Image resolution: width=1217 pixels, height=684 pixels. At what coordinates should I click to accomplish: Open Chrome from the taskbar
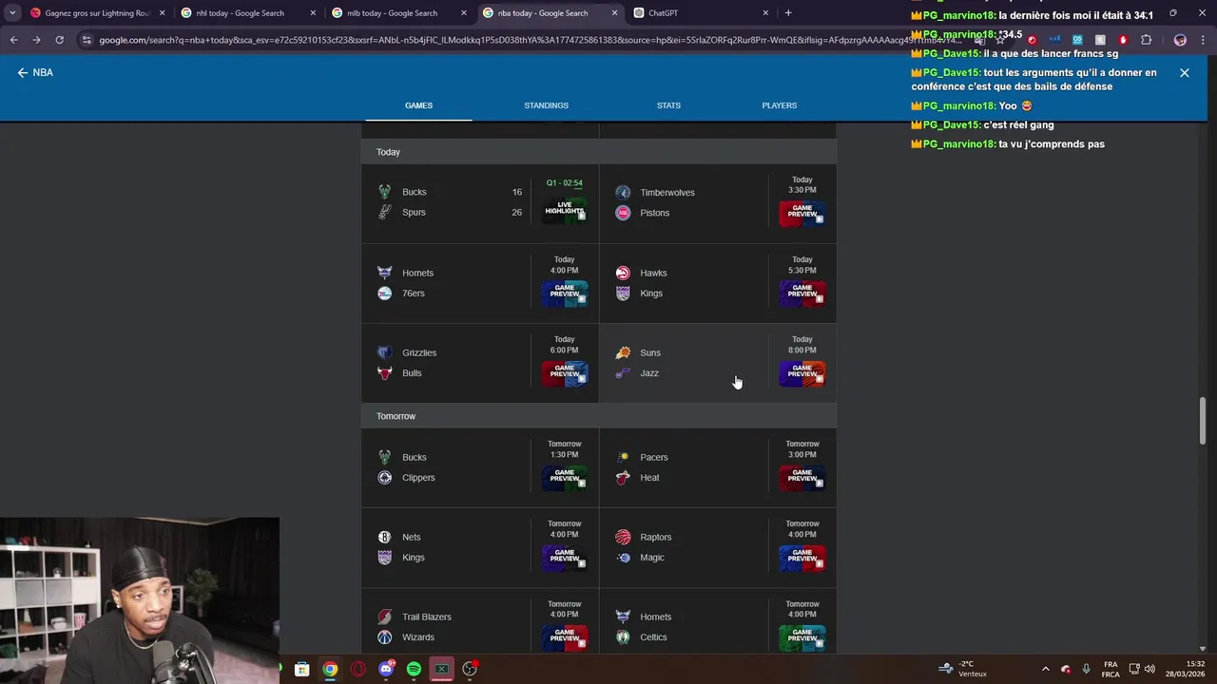[330, 669]
